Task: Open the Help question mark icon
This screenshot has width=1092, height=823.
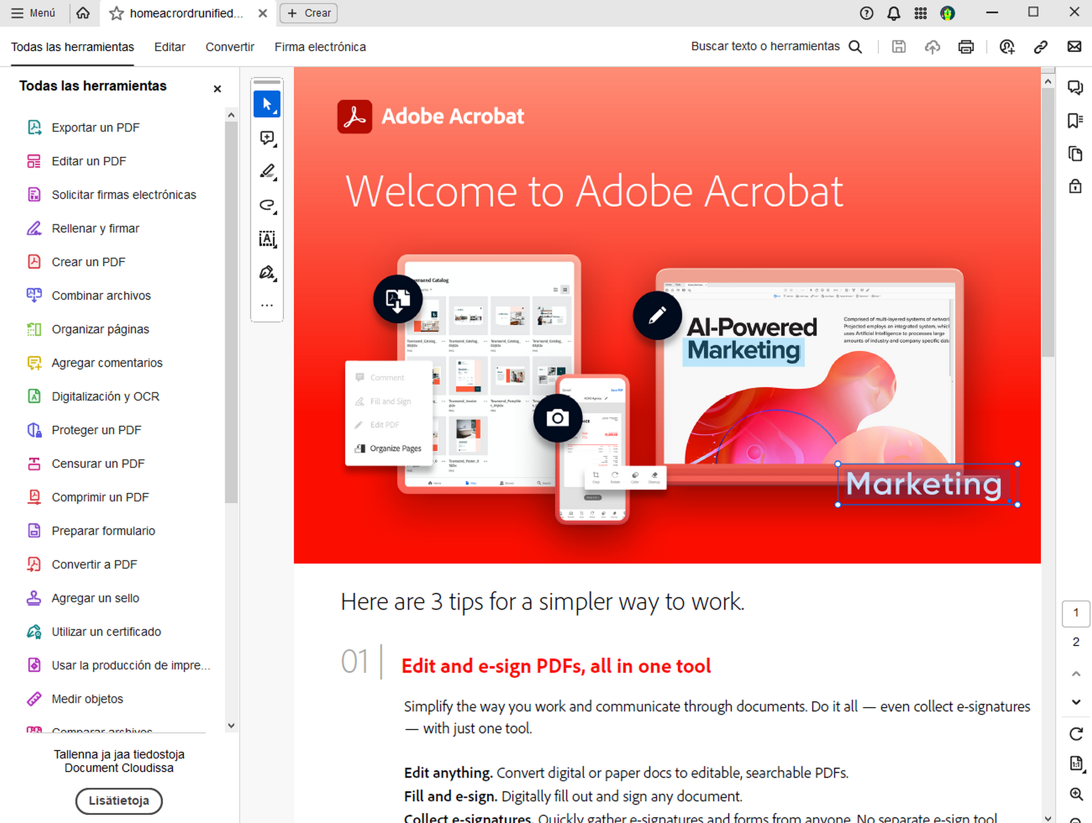Action: tap(867, 13)
